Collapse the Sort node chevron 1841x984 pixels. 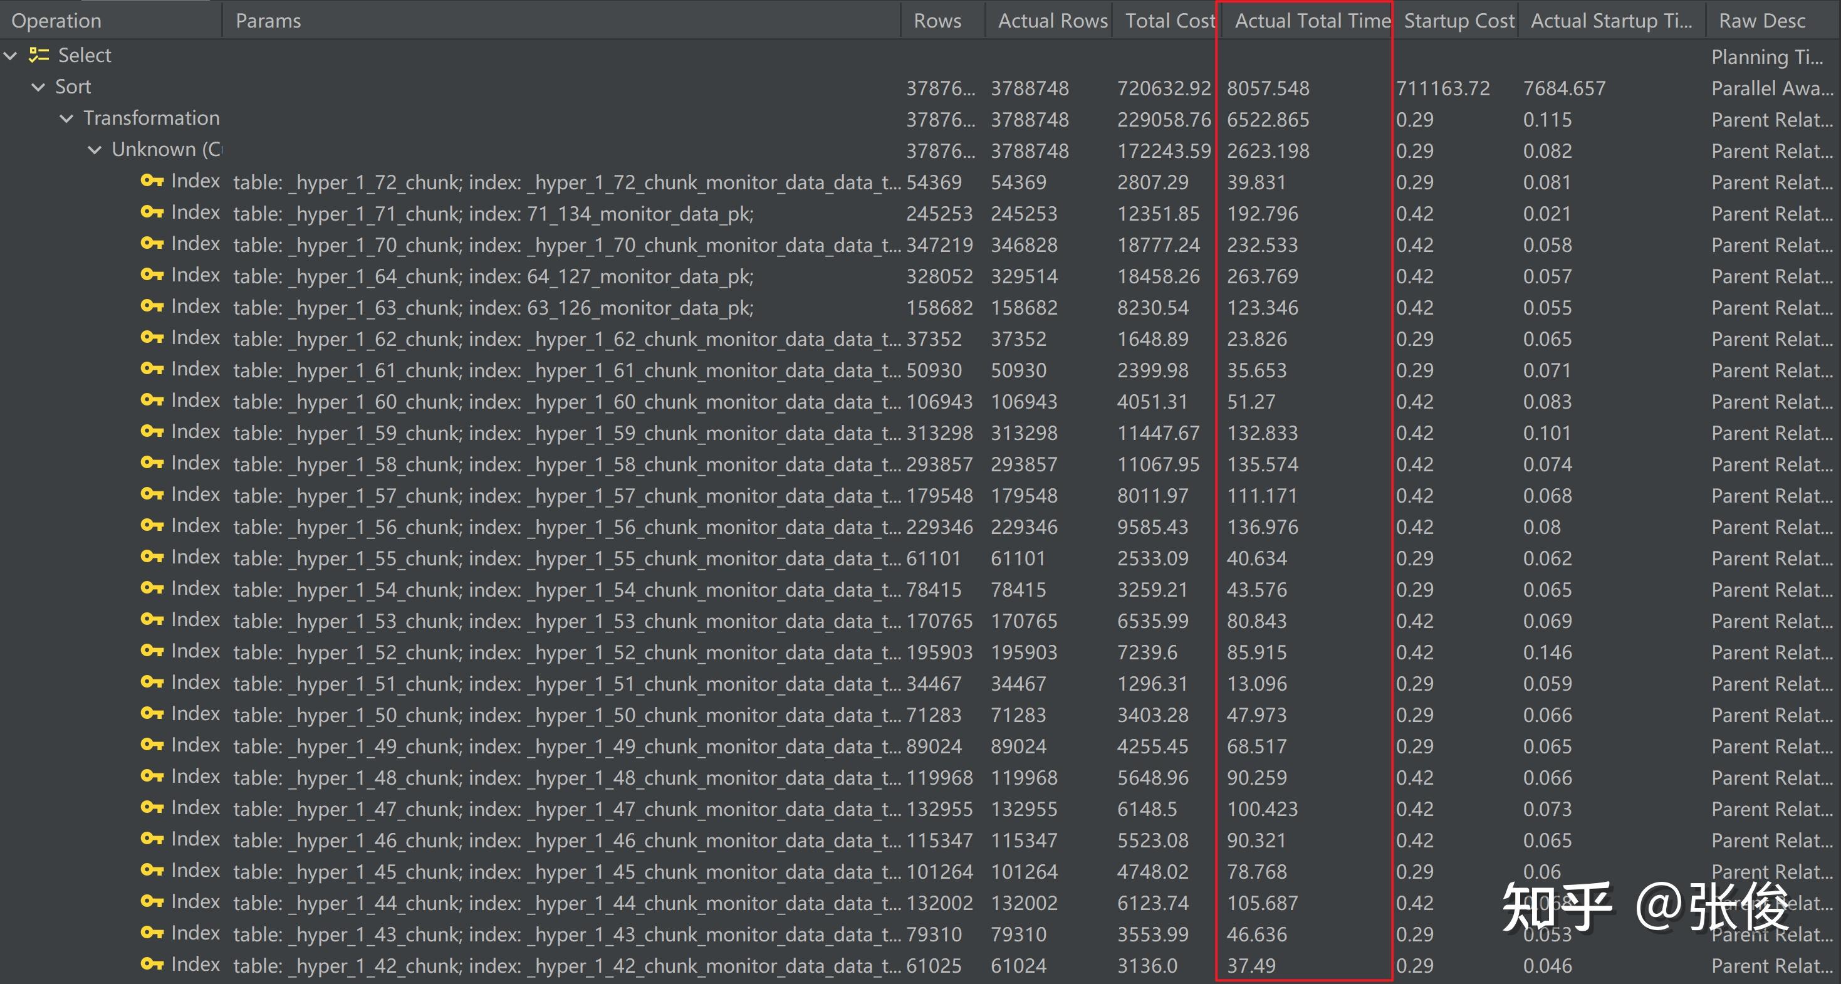coord(39,87)
